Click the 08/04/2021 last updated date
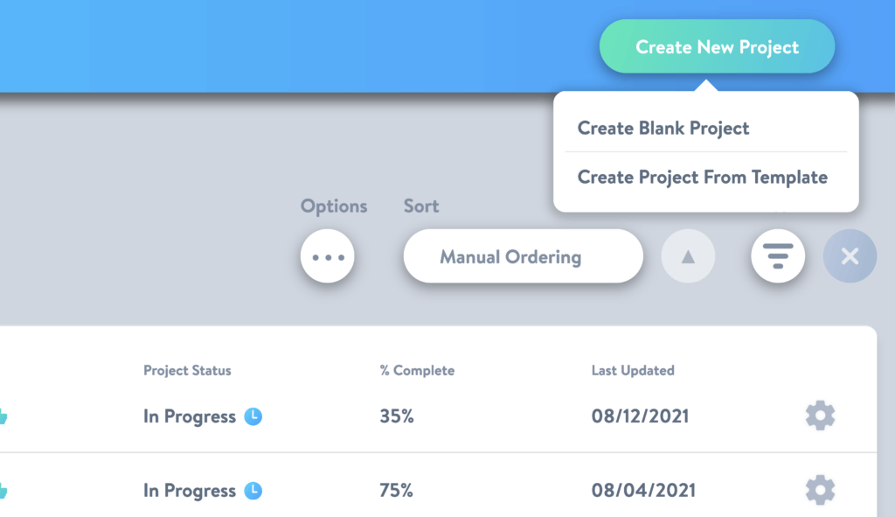895x517 pixels. [x=643, y=490]
